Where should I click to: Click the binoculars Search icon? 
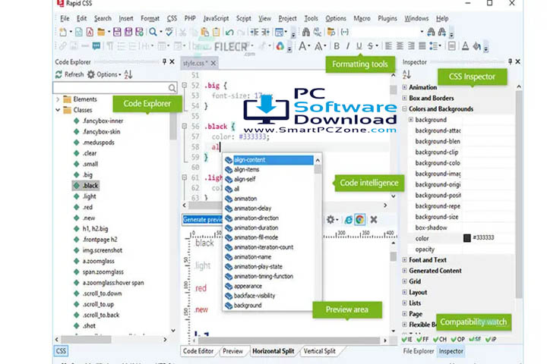[x=306, y=32]
